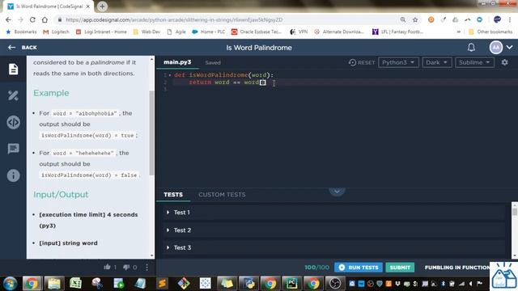
Task: Open the more options dots menu
Action: tap(147, 268)
